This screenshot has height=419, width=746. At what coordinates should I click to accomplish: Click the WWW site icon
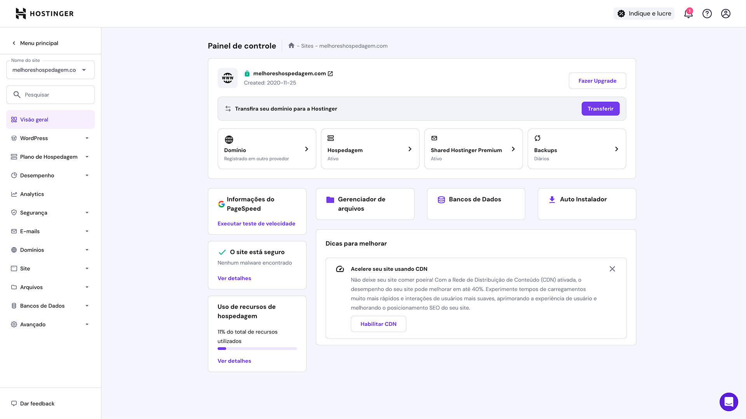point(228,78)
